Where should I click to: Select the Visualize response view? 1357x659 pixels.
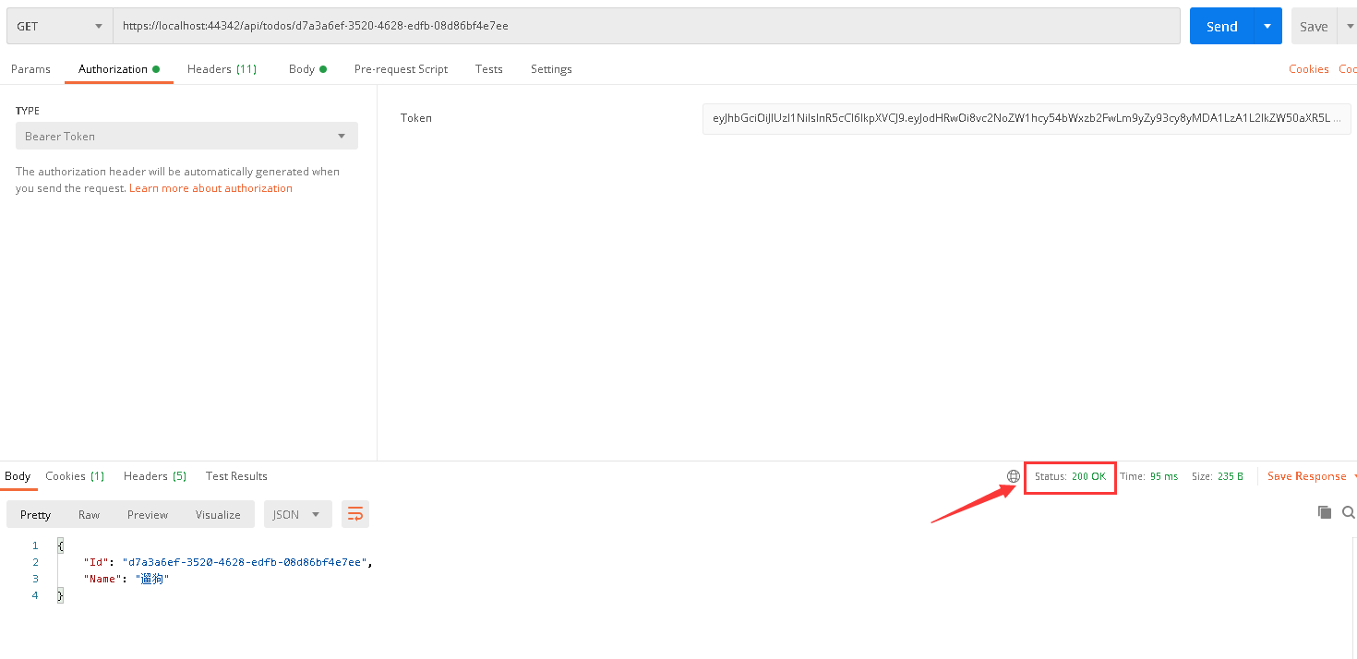click(x=218, y=515)
